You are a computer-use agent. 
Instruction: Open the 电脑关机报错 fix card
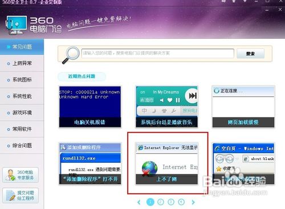tap(90, 106)
